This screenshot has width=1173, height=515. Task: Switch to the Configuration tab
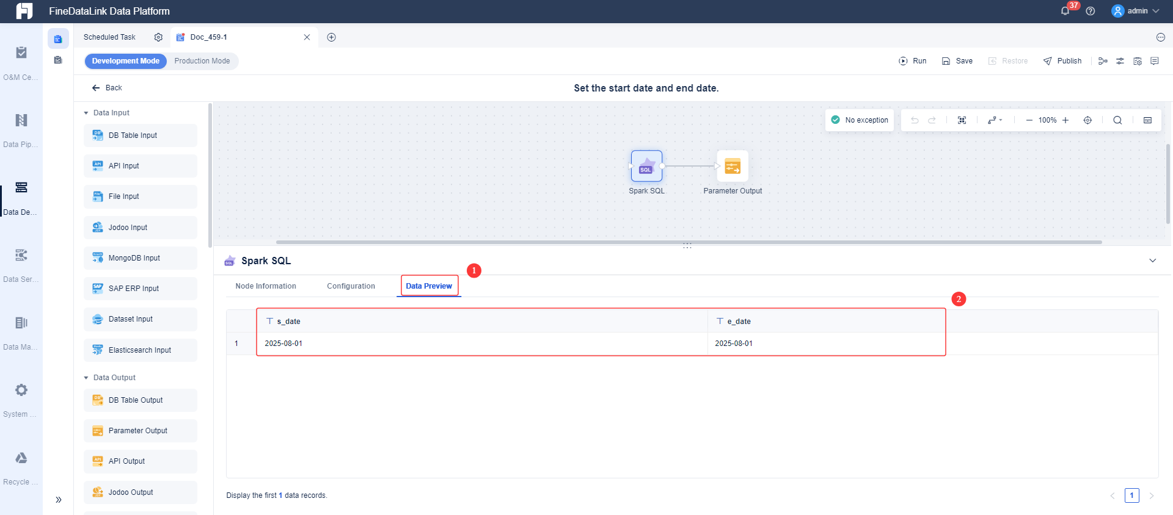[x=351, y=286]
